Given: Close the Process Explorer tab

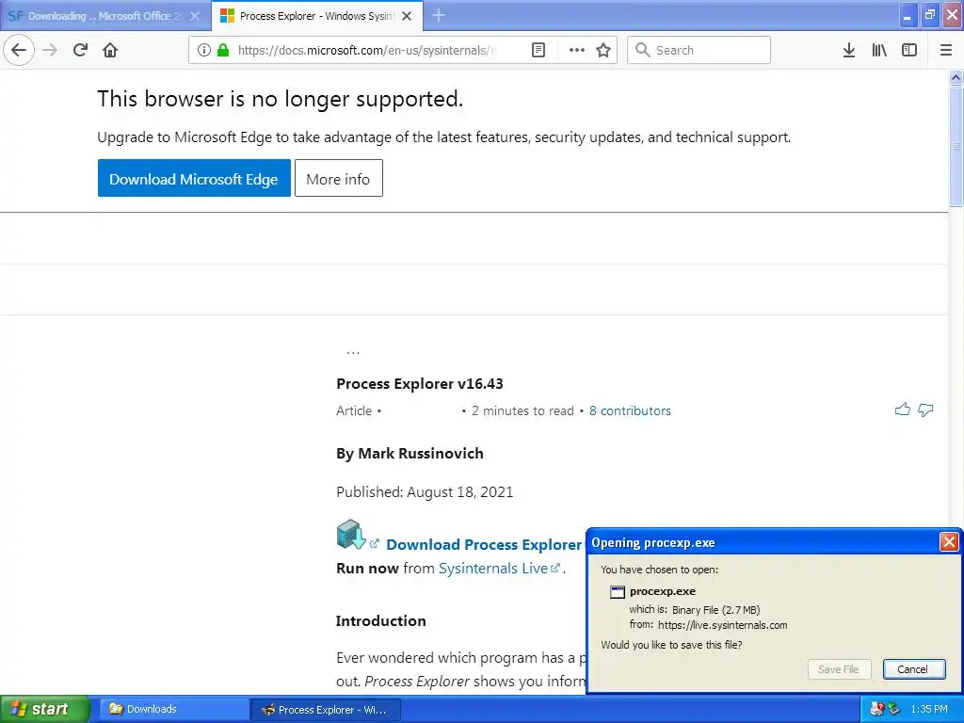Looking at the screenshot, I should pyautogui.click(x=407, y=16).
